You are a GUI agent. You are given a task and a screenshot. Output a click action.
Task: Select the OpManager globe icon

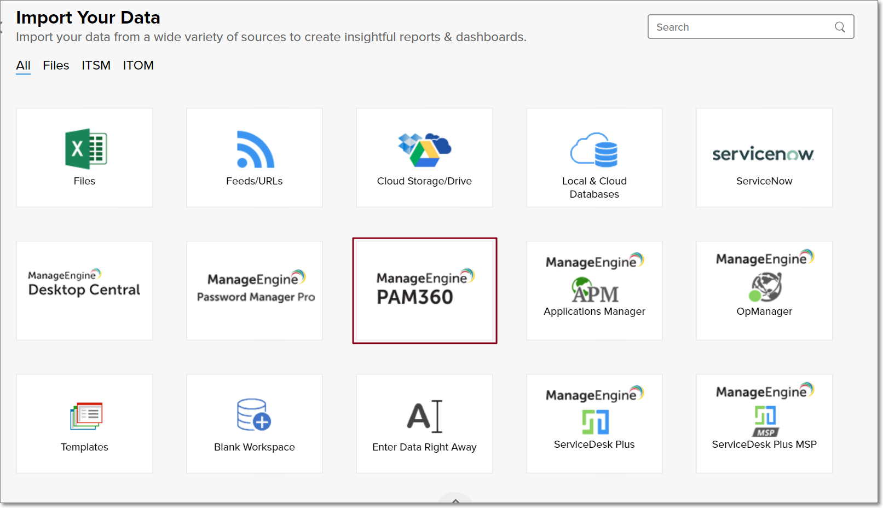[765, 287]
